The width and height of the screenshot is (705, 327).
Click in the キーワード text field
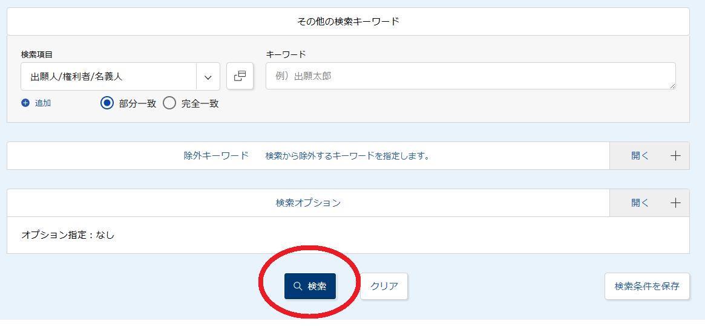point(471,76)
